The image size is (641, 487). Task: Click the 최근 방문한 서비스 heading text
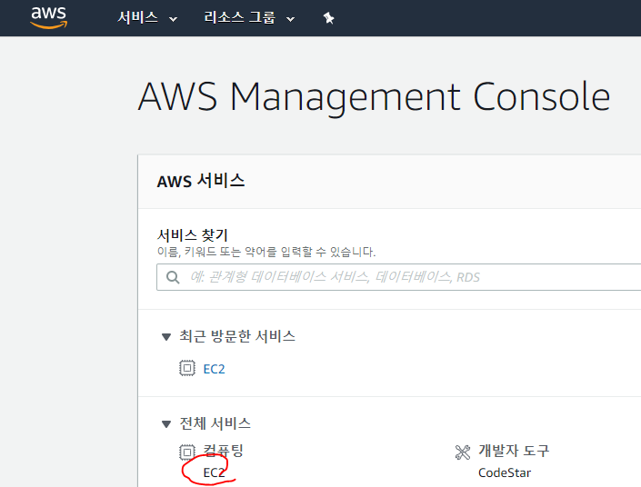[x=237, y=337]
